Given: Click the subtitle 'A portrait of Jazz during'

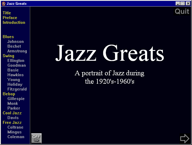Looking at the screenshot, I should (x=109, y=73).
